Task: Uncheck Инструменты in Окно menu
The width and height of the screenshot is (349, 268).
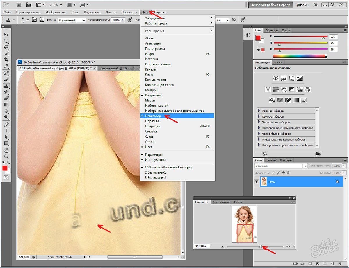Action: pos(177,160)
